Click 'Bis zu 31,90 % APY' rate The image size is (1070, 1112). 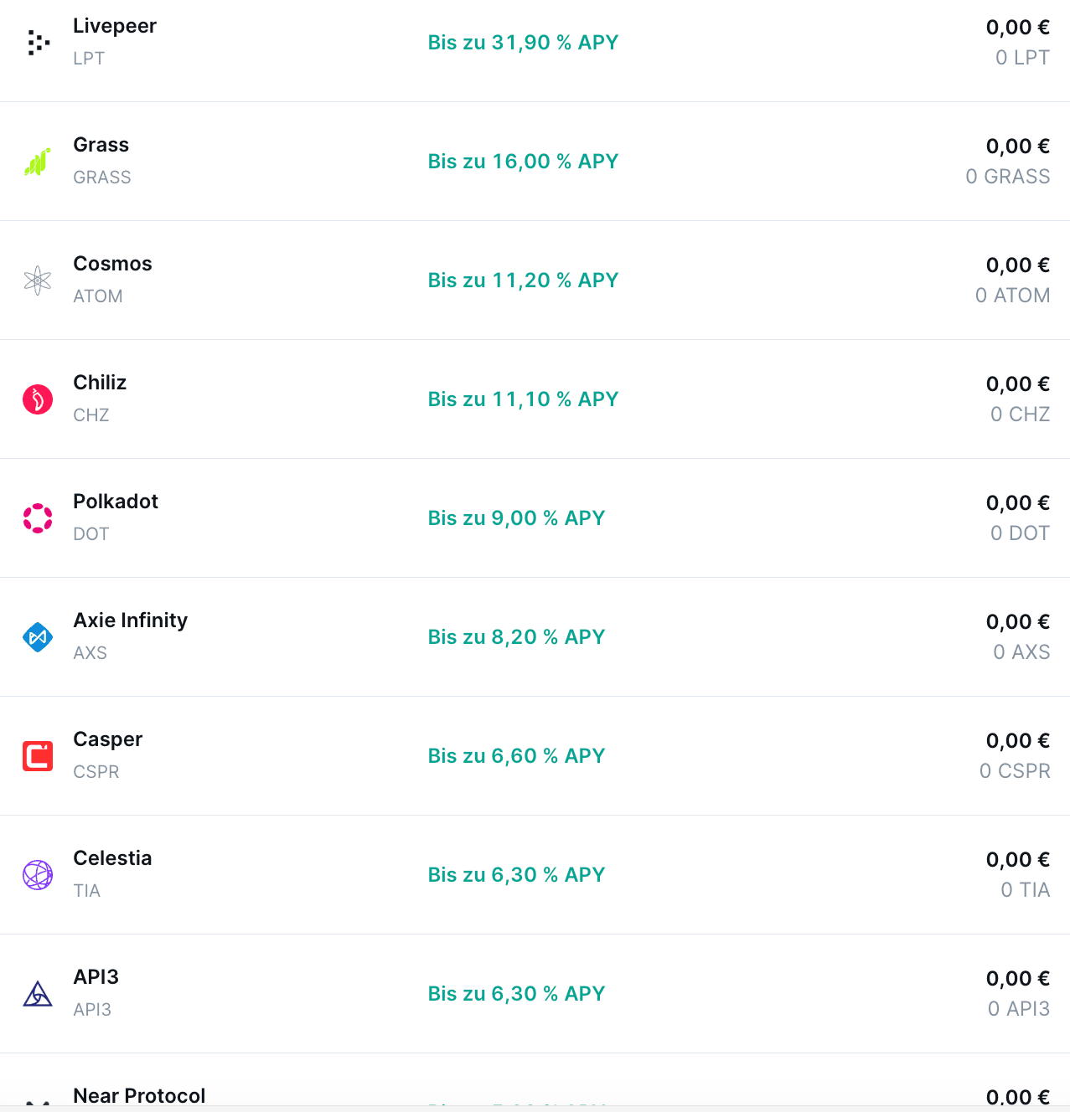[x=523, y=43]
